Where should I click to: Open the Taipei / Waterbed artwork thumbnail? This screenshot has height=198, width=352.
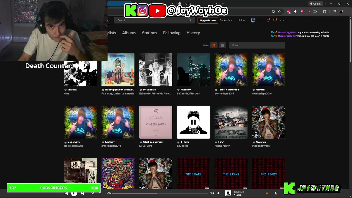pyautogui.click(x=231, y=70)
